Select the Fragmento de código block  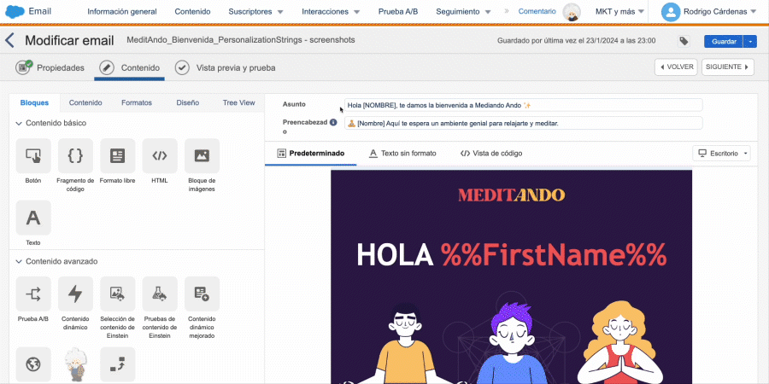pyautogui.click(x=75, y=155)
